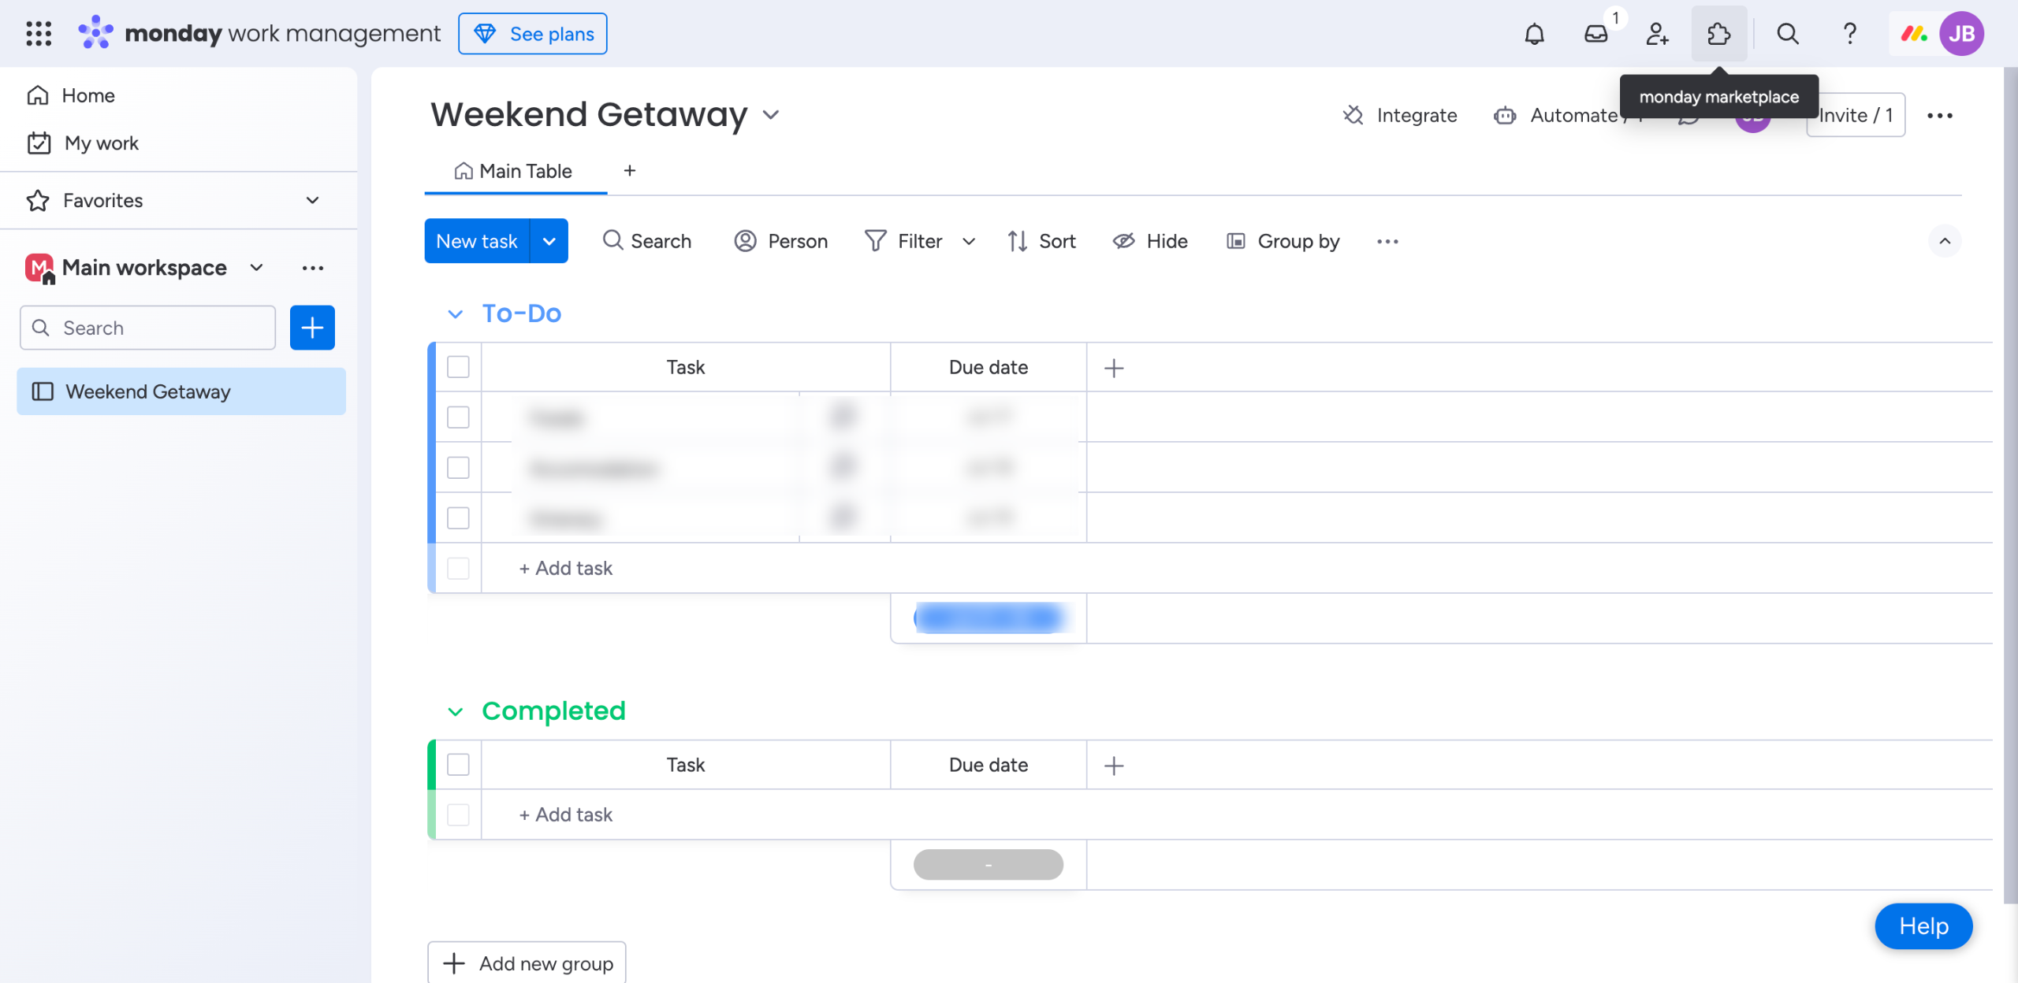This screenshot has height=983, width=2018.
Task: Open Home in the sidebar
Action: 88,95
